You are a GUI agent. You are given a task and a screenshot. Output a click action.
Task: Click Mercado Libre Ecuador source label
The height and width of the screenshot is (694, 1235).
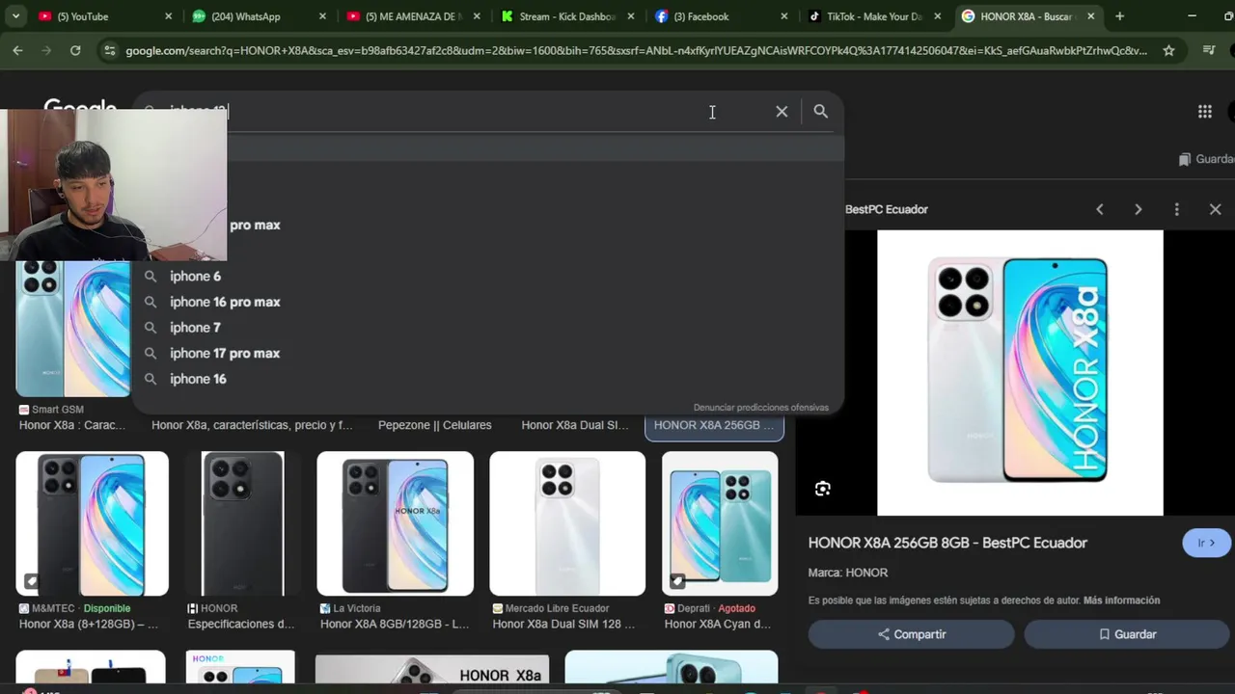(557, 608)
